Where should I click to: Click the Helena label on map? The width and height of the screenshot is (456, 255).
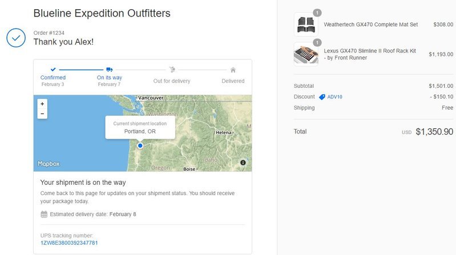pyautogui.click(x=224, y=132)
